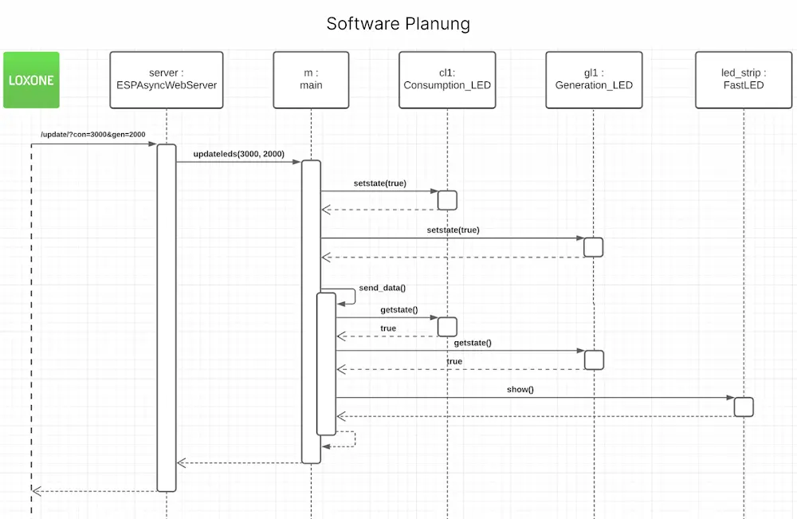The width and height of the screenshot is (797, 519).
Task: Select the led_strip : FastLED lifeline box
Action: tap(743, 79)
